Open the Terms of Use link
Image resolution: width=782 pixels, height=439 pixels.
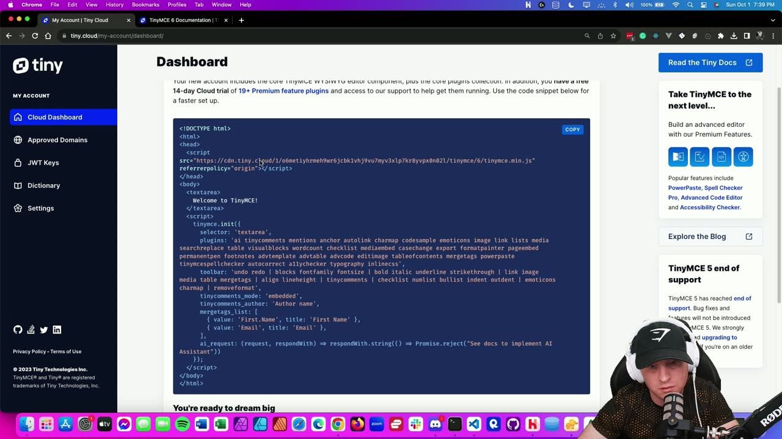pos(66,352)
